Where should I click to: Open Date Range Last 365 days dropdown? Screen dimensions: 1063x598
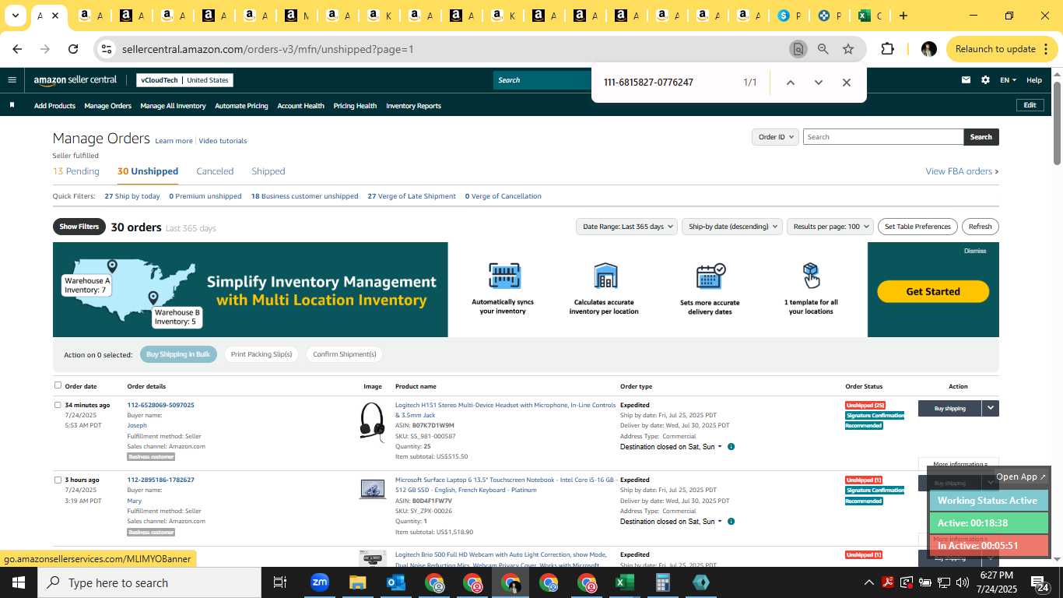click(x=626, y=227)
